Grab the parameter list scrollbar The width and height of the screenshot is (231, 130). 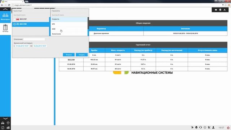pos(88,23)
